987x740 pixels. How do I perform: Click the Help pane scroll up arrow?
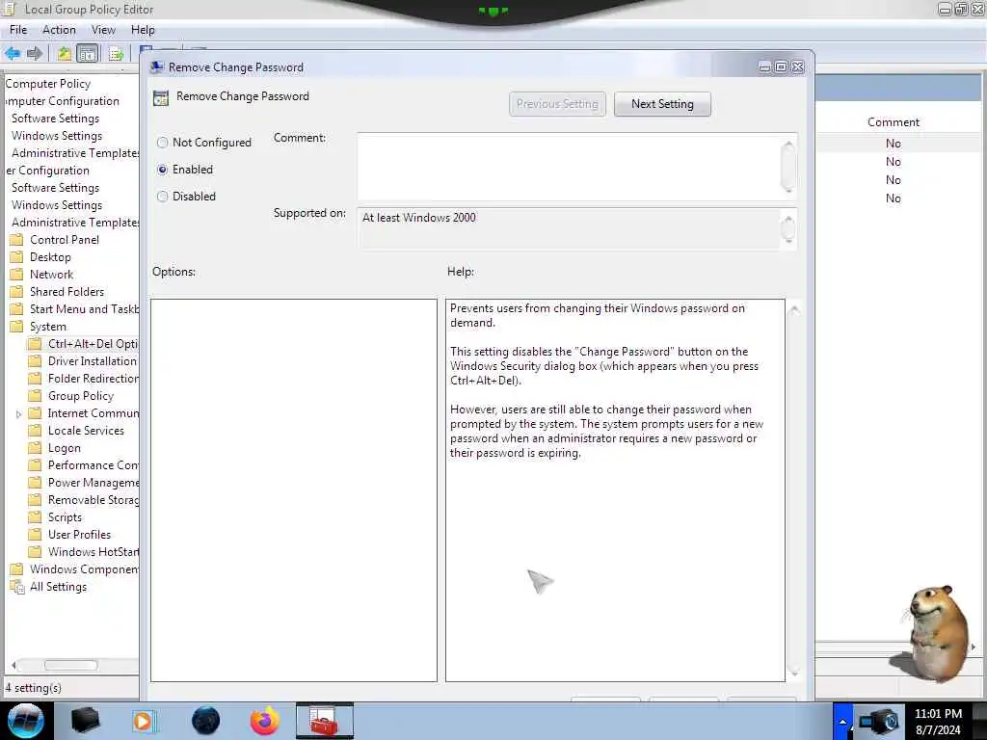(794, 309)
